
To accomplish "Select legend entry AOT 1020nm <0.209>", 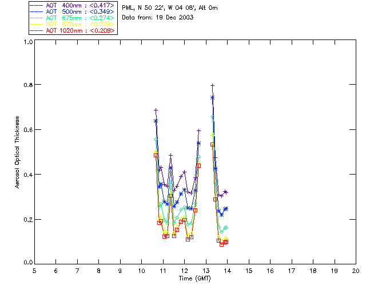I will (x=80, y=30).
